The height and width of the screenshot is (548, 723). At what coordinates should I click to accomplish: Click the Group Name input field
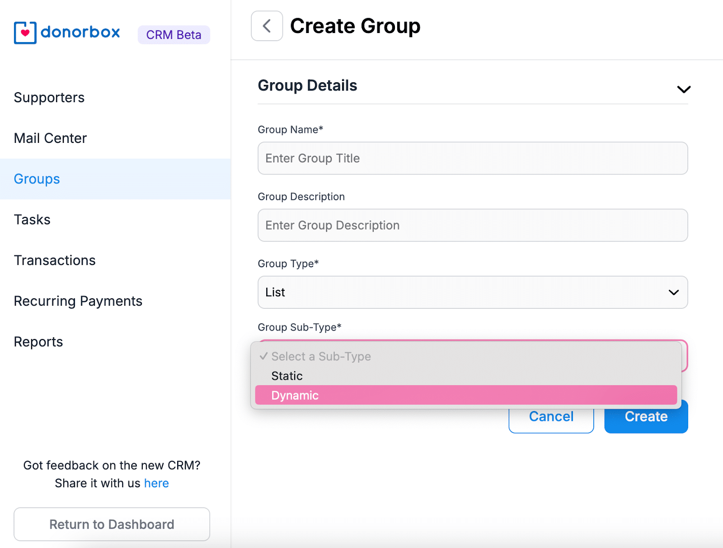point(472,158)
